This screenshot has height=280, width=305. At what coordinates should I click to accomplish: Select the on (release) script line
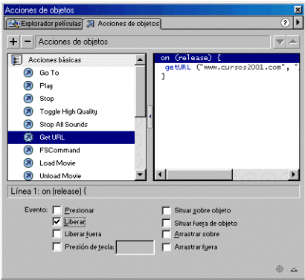[227, 58]
